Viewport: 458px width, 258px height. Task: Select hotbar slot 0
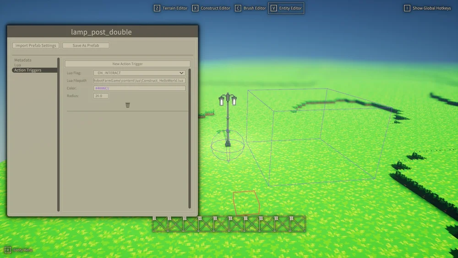coord(297,224)
